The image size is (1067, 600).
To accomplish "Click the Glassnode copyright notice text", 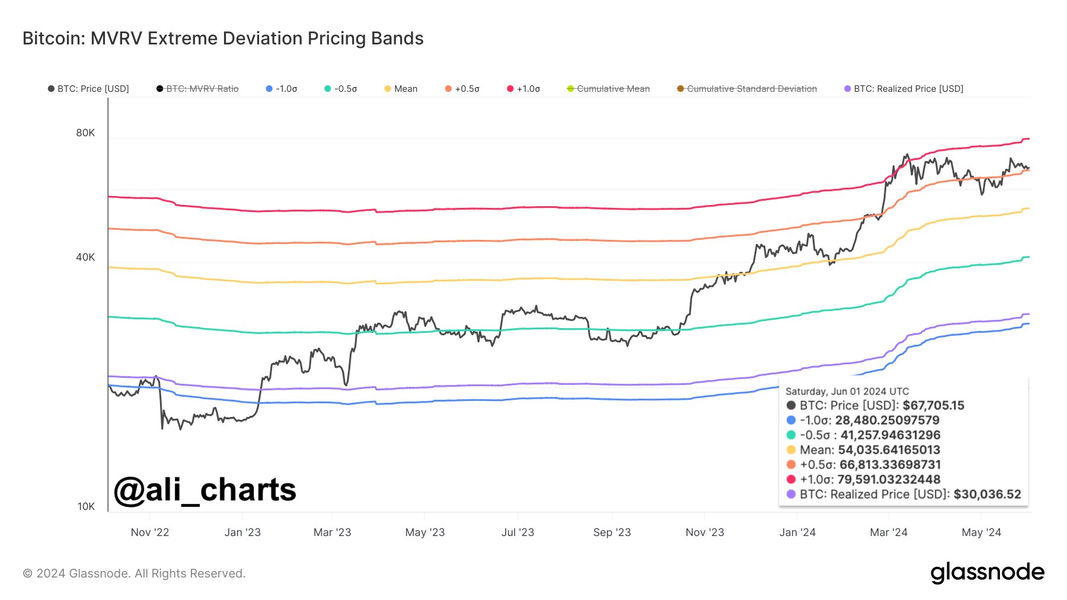I will point(134,573).
